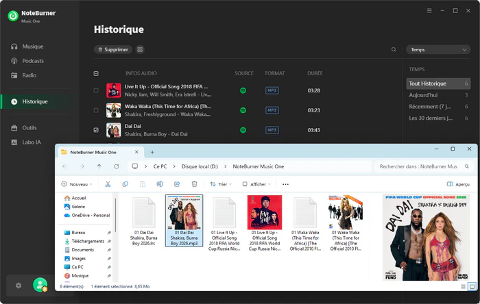This screenshot has height=304, width=480.
Task: Select Tout Historique filter
Action: 438,84
